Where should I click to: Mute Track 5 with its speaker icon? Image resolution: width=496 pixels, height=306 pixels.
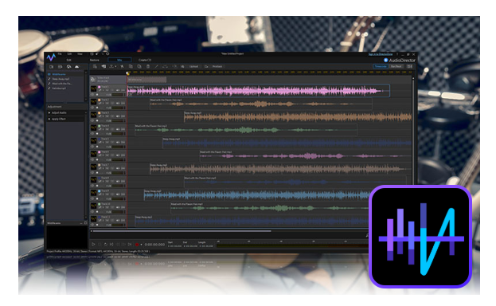pos(118,142)
